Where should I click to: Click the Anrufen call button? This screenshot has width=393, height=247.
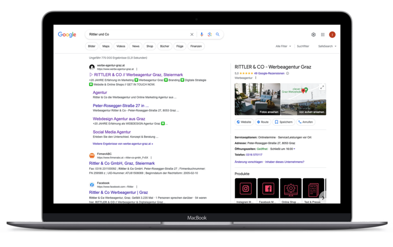[306, 122]
